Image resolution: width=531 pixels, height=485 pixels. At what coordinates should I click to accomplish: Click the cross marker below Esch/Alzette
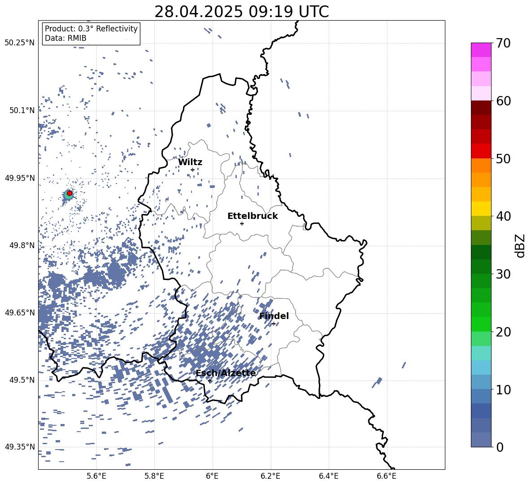[x=209, y=380]
